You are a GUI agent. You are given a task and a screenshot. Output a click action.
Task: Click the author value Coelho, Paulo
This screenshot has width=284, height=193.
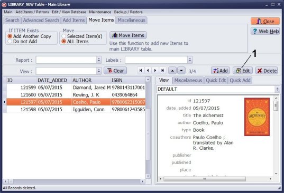[x=208, y=123]
